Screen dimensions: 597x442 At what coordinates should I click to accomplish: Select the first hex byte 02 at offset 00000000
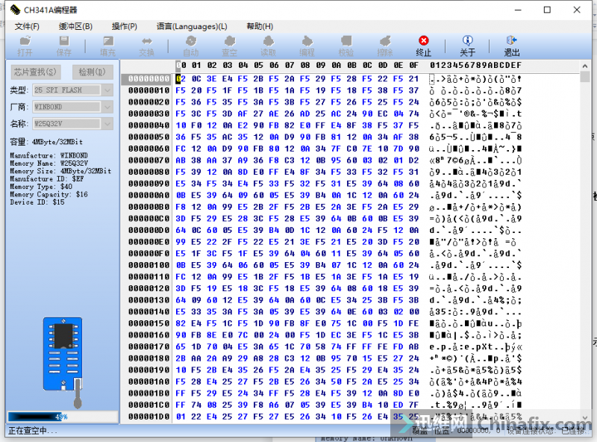(x=181, y=79)
